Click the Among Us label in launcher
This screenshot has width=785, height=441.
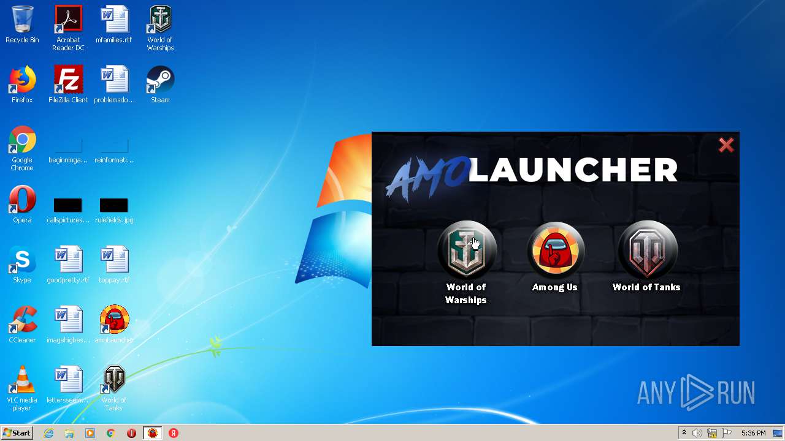tap(555, 287)
